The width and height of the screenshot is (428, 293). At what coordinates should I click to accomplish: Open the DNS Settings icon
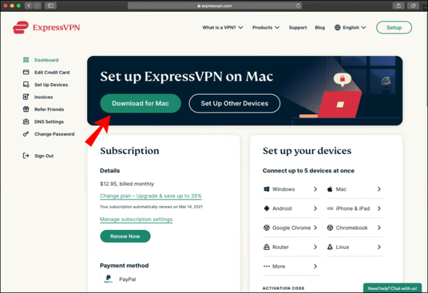pos(26,121)
